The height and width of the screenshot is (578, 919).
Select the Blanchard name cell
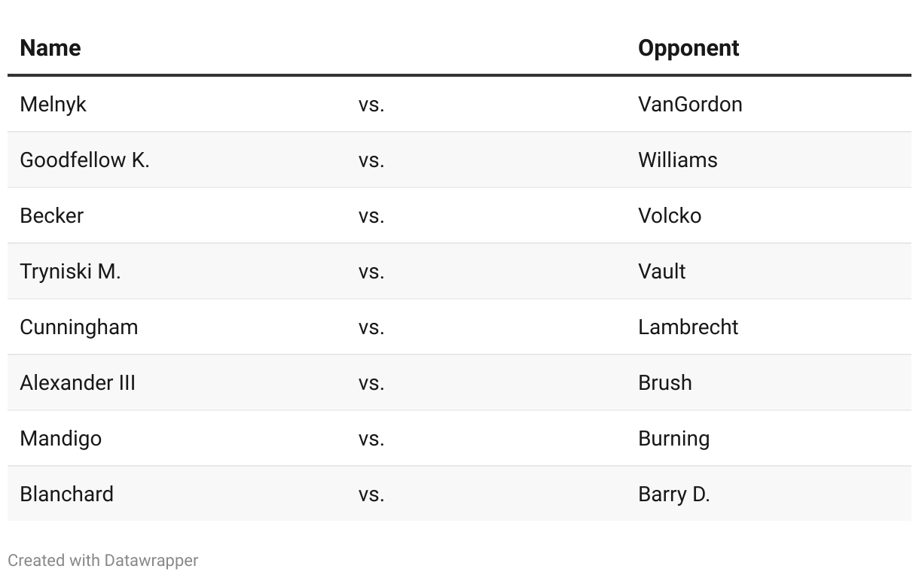(x=66, y=494)
